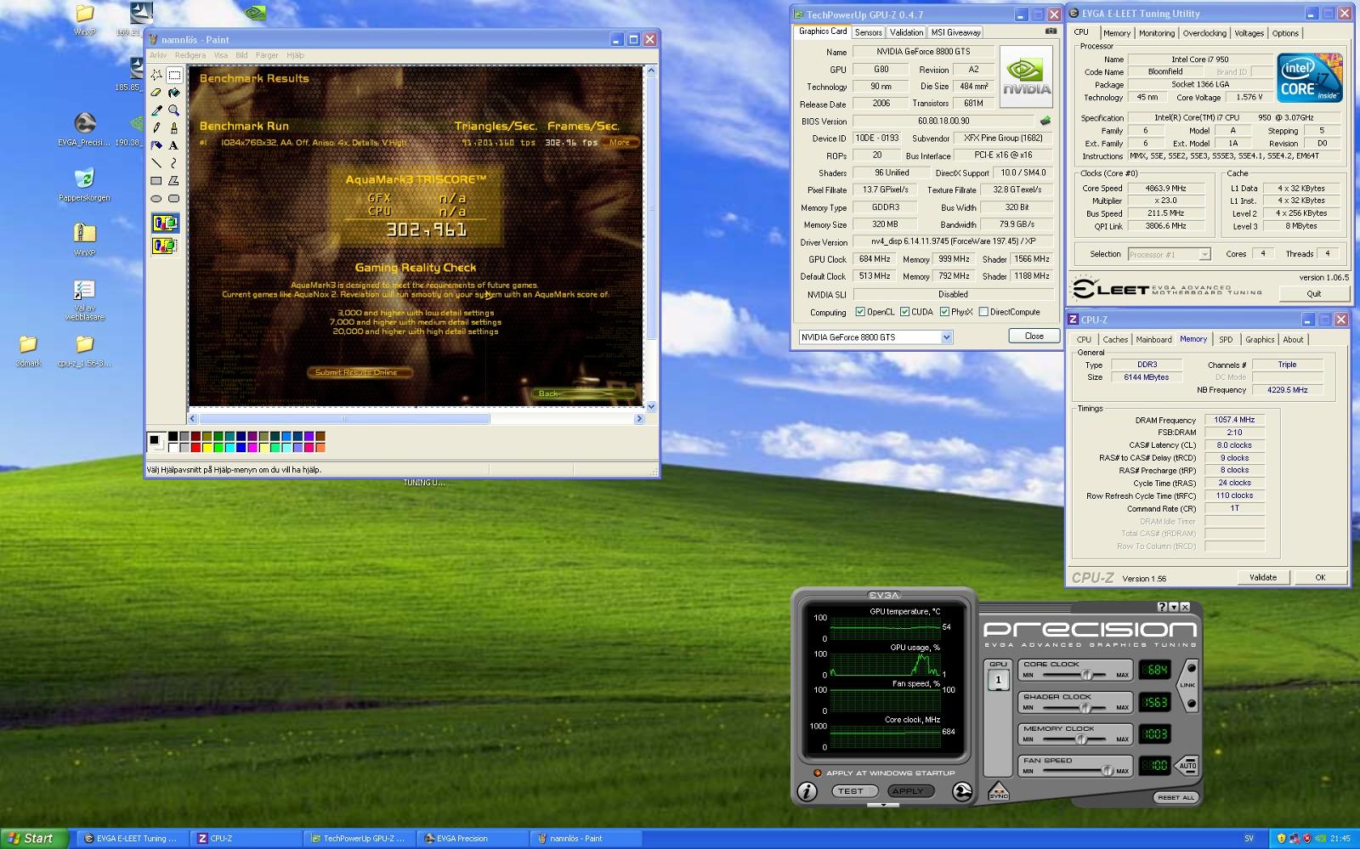Click the info button in EVGA Precision
The width and height of the screenshot is (1360, 849).
click(x=807, y=791)
